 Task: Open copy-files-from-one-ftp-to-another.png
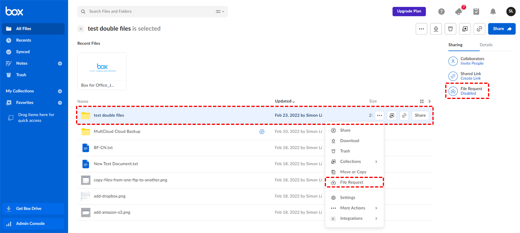[x=130, y=180]
